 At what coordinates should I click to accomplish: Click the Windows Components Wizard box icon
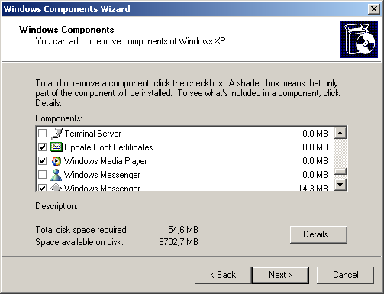(x=359, y=39)
